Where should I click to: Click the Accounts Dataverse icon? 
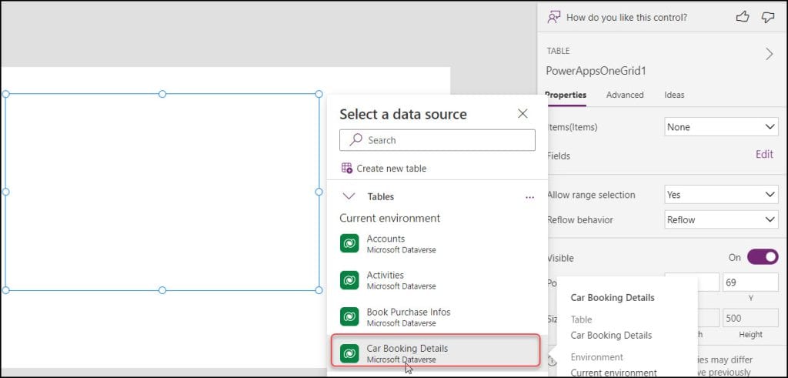coord(349,243)
